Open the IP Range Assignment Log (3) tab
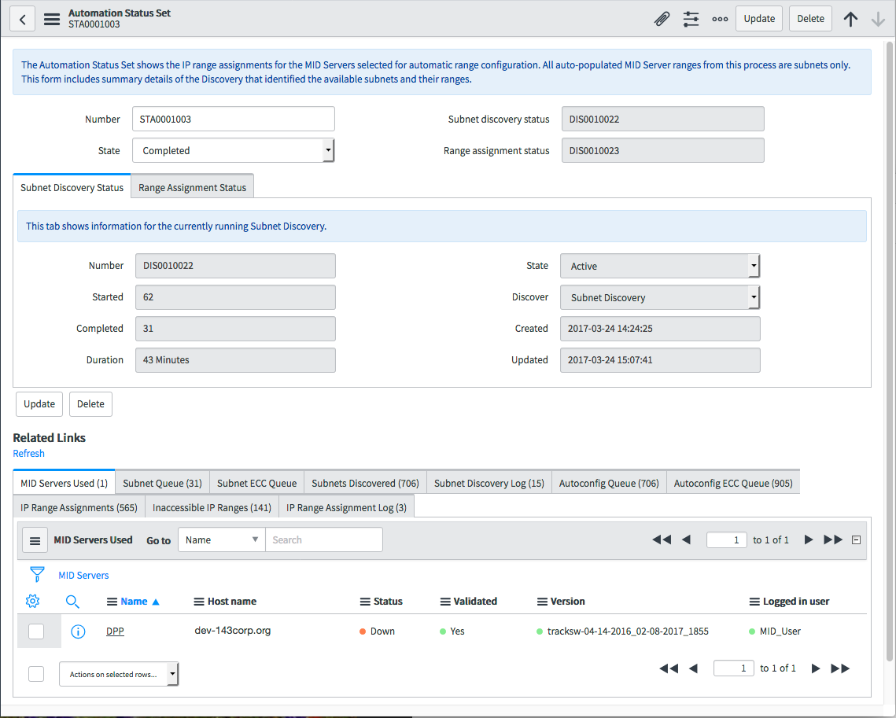The width and height of the screenshot is (896, 718). coord(346,508)
